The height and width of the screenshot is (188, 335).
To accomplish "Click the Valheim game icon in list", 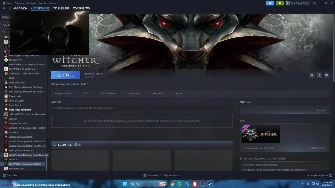I will pos(6,119).
